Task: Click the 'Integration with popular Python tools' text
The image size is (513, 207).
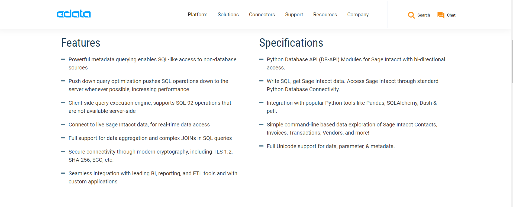Action: coord(351,103)
